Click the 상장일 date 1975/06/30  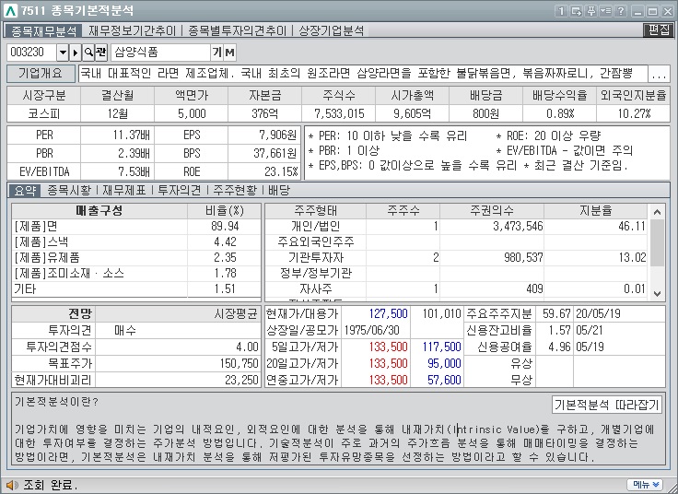(371, 331)
